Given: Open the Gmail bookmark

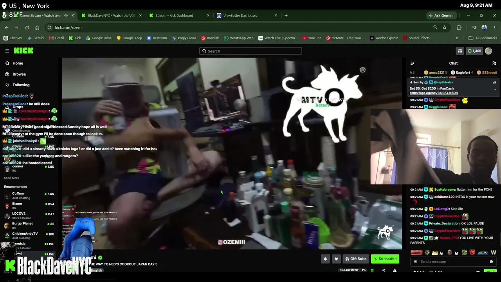Looking at the screenshot, I should 56,38.
